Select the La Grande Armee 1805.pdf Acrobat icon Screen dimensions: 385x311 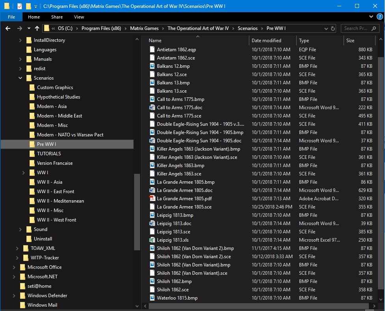[x=152, y=198]
